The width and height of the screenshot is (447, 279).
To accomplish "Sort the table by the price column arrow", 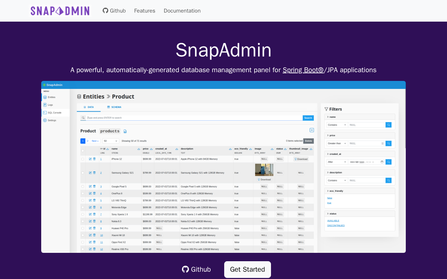I will point(151,149).
